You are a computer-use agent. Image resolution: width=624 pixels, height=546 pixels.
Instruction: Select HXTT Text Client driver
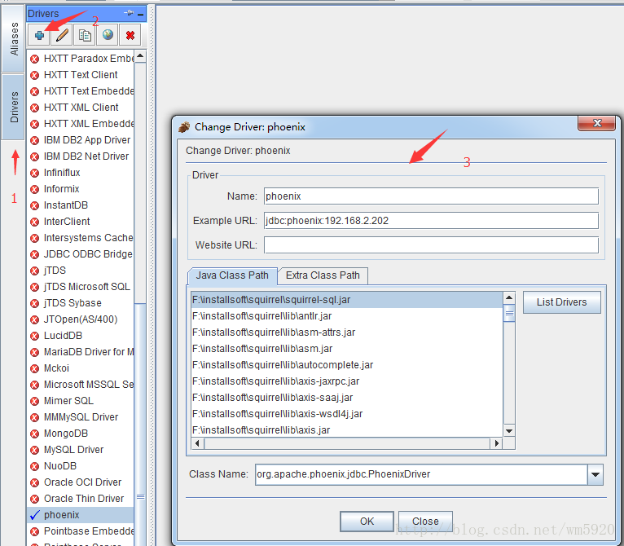81,75
